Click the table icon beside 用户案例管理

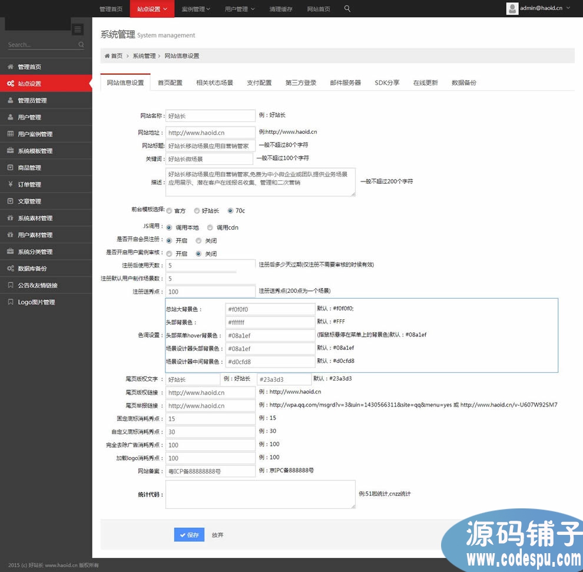coord(11,134)
